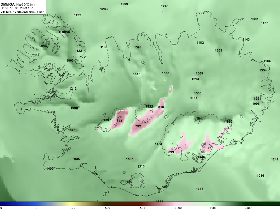Click the 1086 height value
The image size is (280, 210).
[x=260, y=176]
